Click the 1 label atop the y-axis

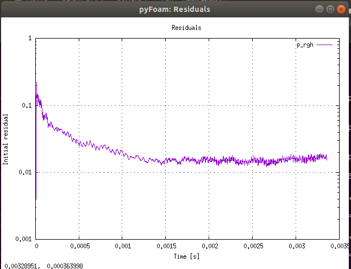[x=29, y=39]
